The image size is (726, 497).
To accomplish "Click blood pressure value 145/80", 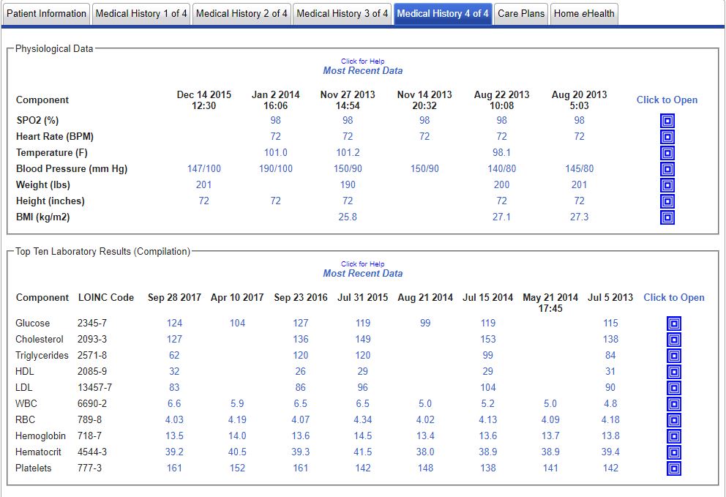I will click(x=579, y=168).
